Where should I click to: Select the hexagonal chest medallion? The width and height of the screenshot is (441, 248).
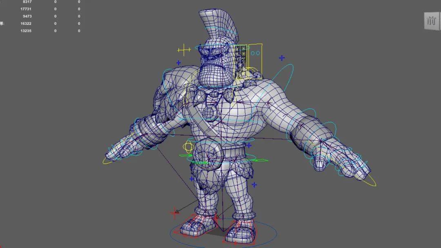tap(209, 112)
